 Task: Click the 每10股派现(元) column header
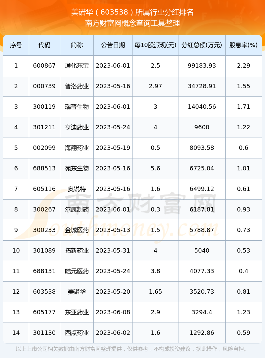tap(155, 45)
